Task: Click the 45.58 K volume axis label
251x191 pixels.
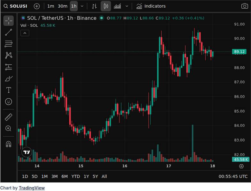Action: tap(240, 159)
